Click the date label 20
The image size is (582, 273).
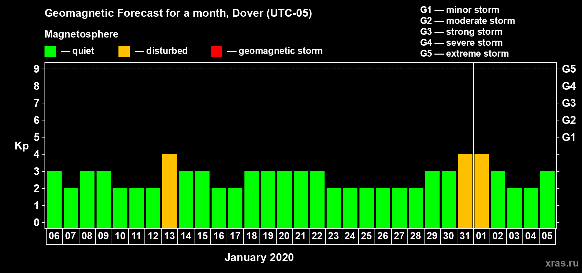tap(284, 236)
